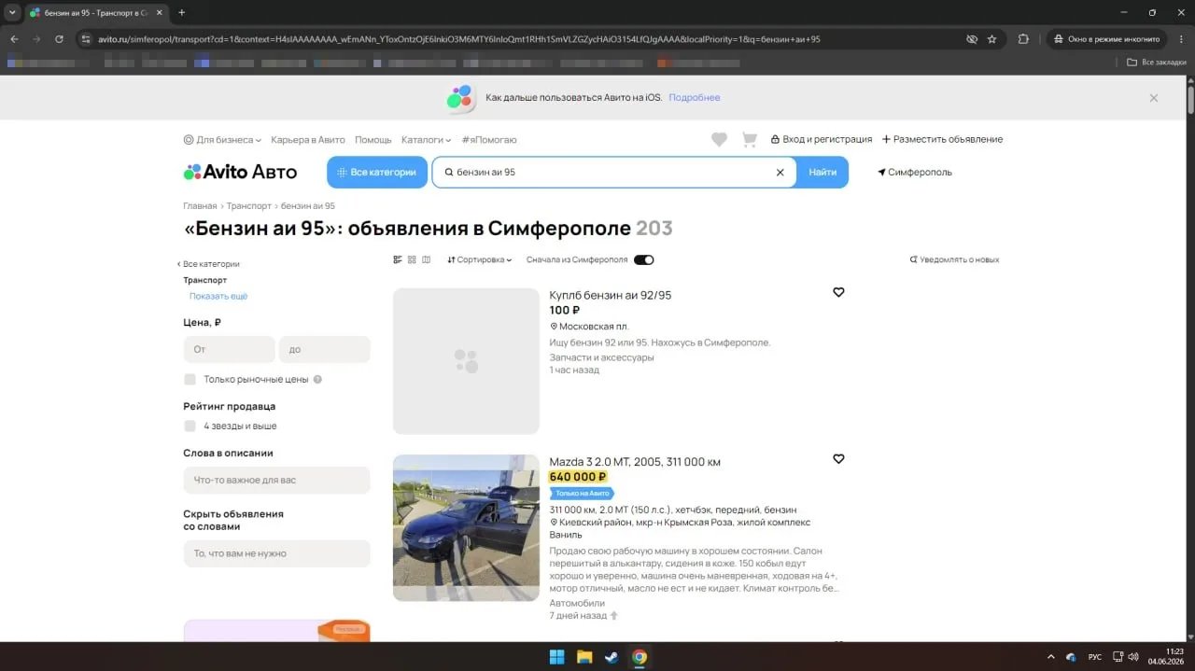Open File Explorer from taskbar
Image resolution: width=1195 pixels, height=671 pixels.
(x=584, y=657)
